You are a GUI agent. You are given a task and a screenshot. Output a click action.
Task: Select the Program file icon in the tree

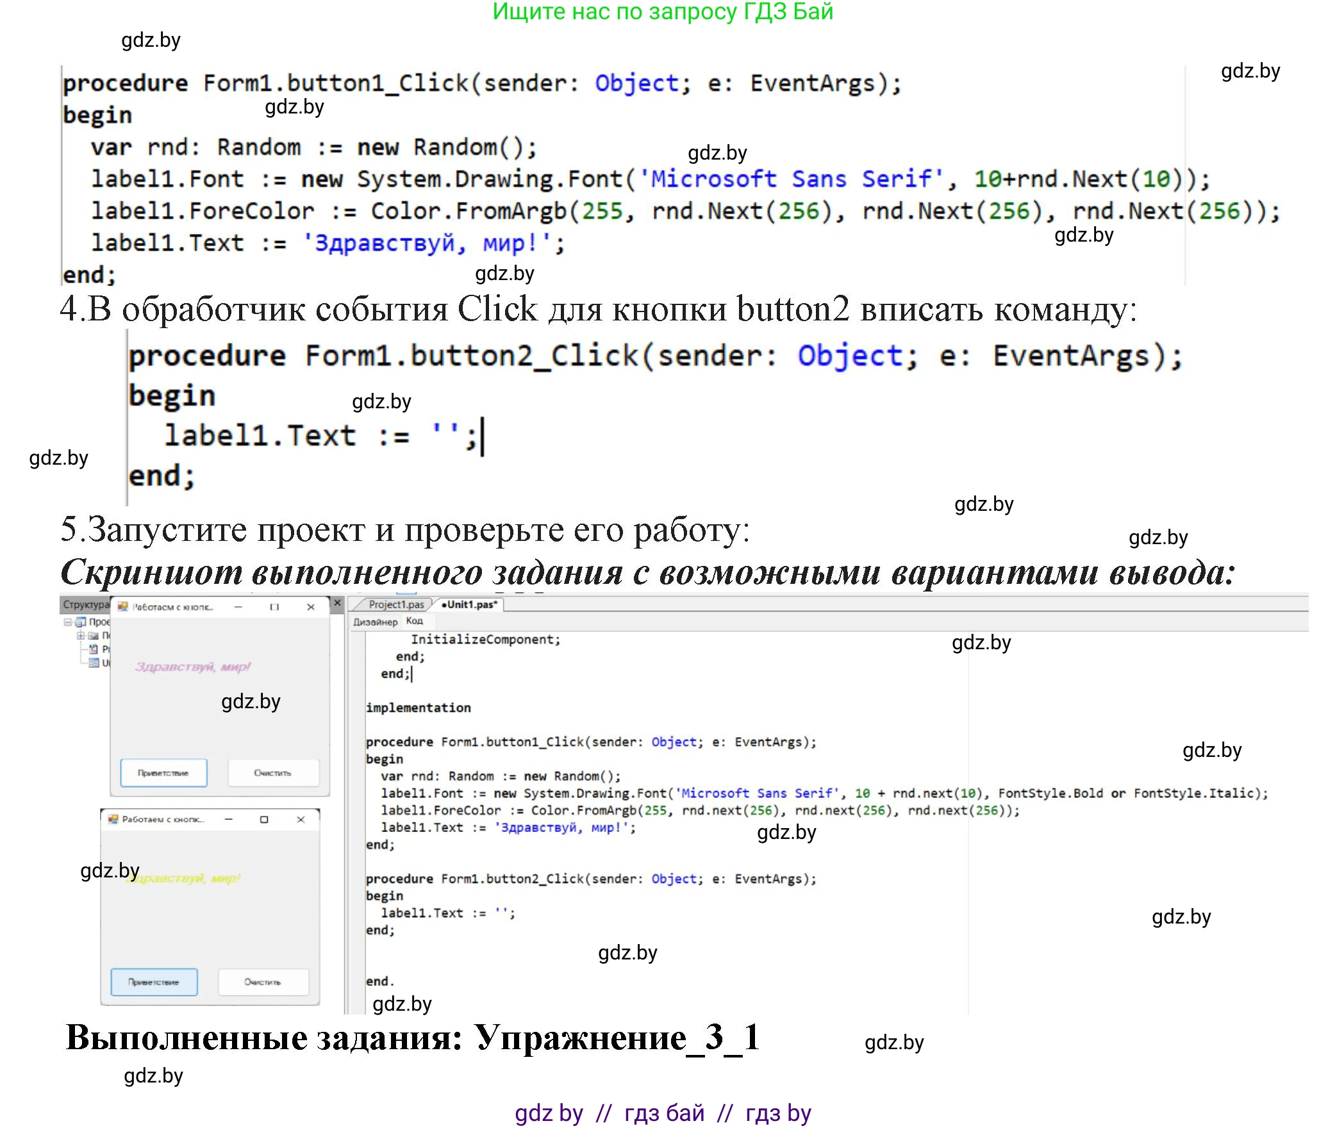pyautogui.click(x=94, y=649)
